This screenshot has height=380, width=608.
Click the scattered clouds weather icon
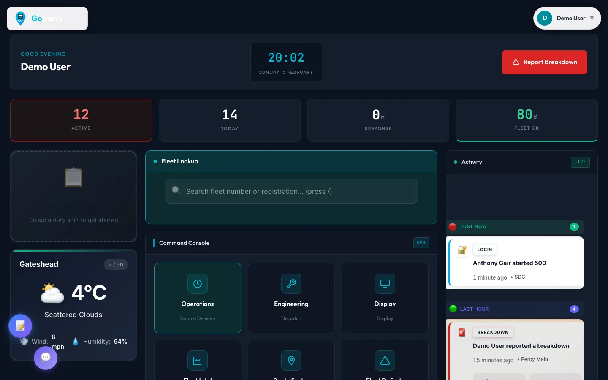(x=52, y=293)
